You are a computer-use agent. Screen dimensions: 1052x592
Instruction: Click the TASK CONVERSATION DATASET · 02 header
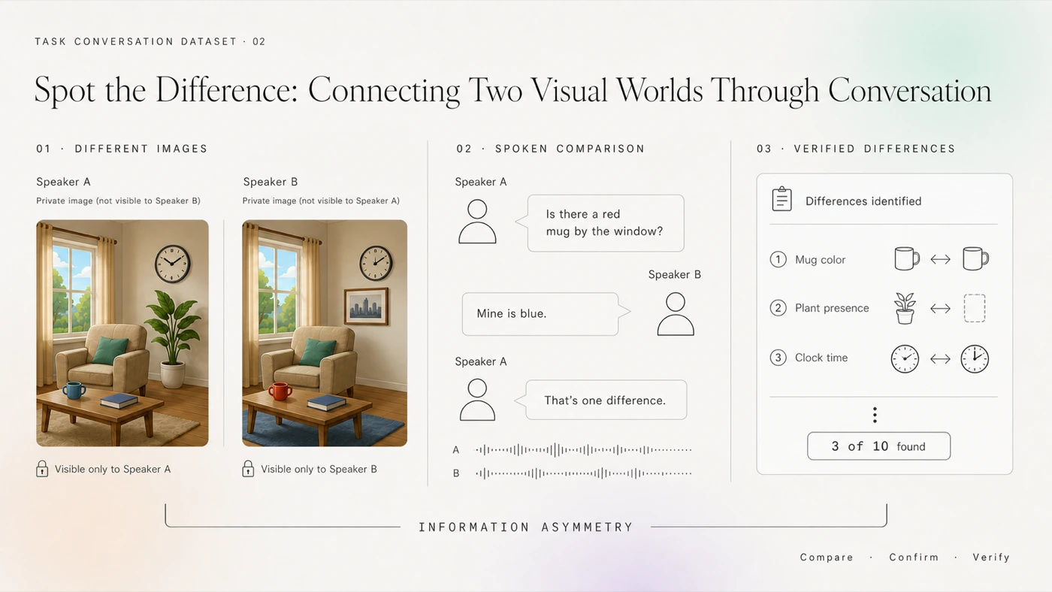coord(150,41)
